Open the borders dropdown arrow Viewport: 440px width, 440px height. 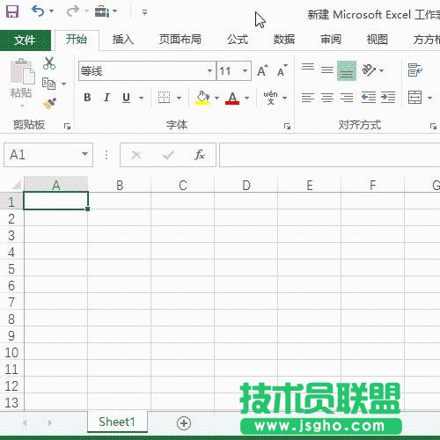coord(179,98)
